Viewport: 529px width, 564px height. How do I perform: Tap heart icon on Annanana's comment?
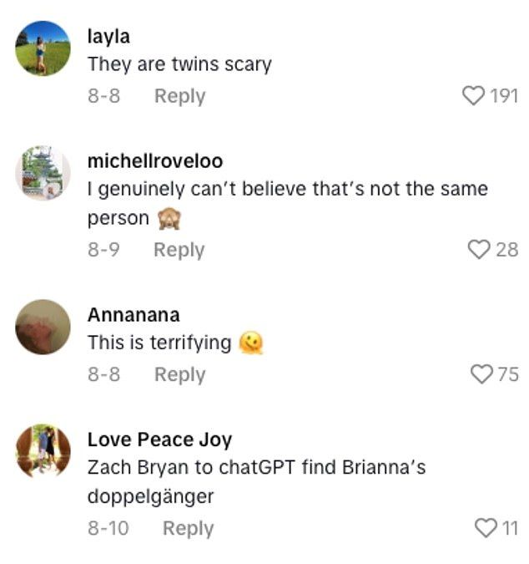(481, 374)
